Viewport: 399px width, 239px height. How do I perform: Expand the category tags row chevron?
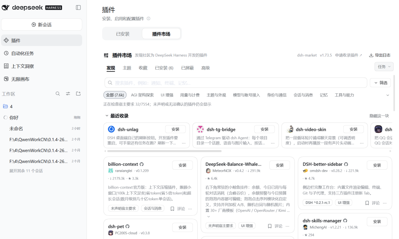coord(388,95)
